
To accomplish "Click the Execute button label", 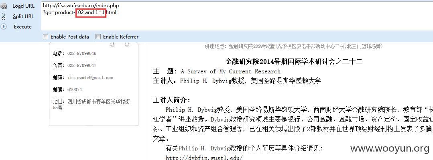I will (23, 27).
